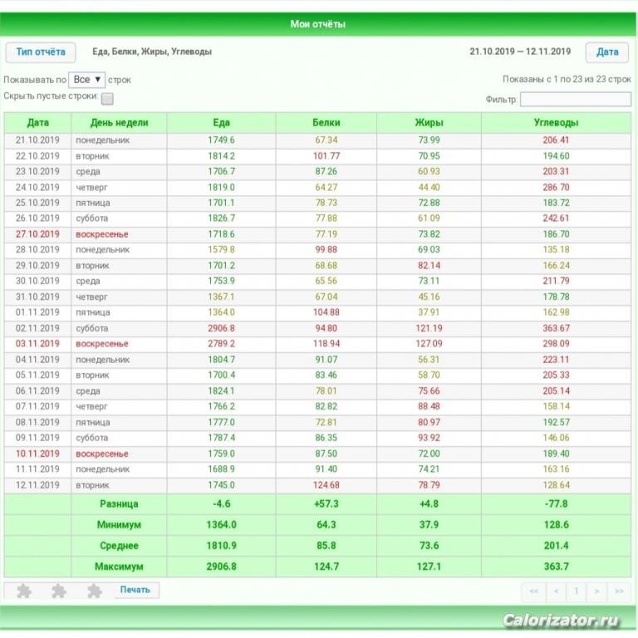Sort by the Углеводы column header
Screen dimensions: 638x638
click(x=556, y=123)
